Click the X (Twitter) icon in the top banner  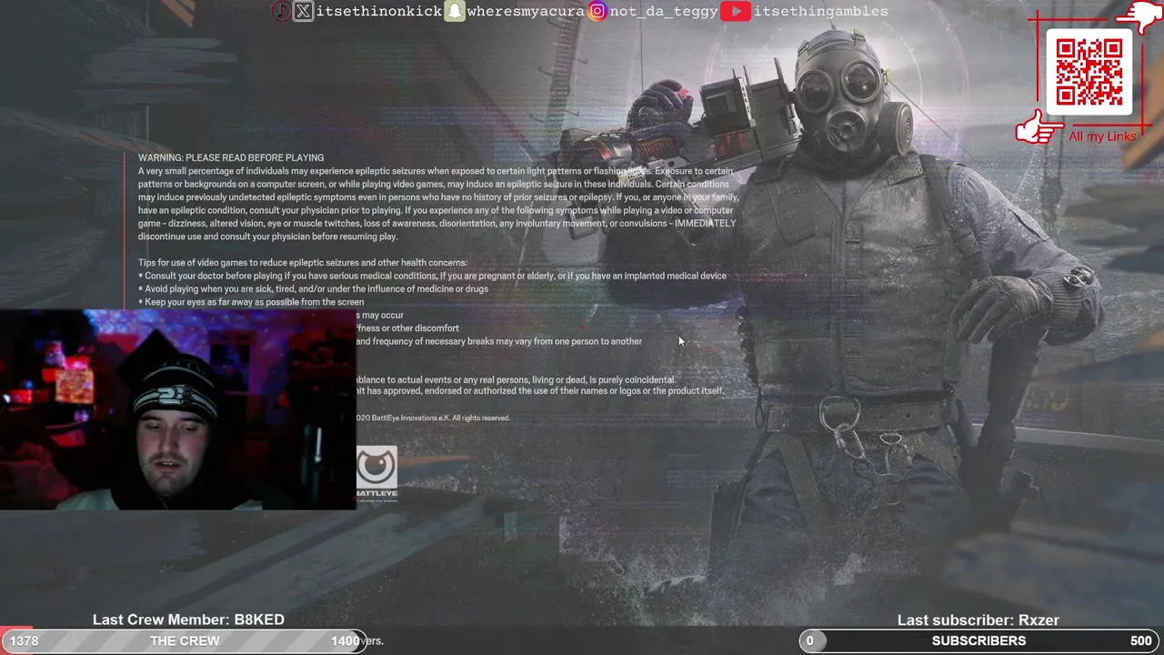pos(304,11)
